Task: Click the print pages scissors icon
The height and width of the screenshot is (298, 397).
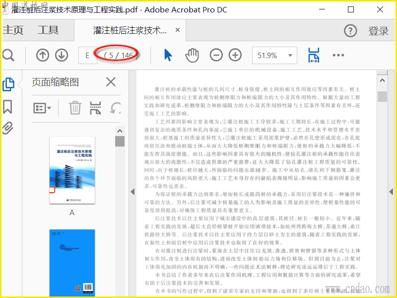Action: pyautogui.click(x=95, y=108)
